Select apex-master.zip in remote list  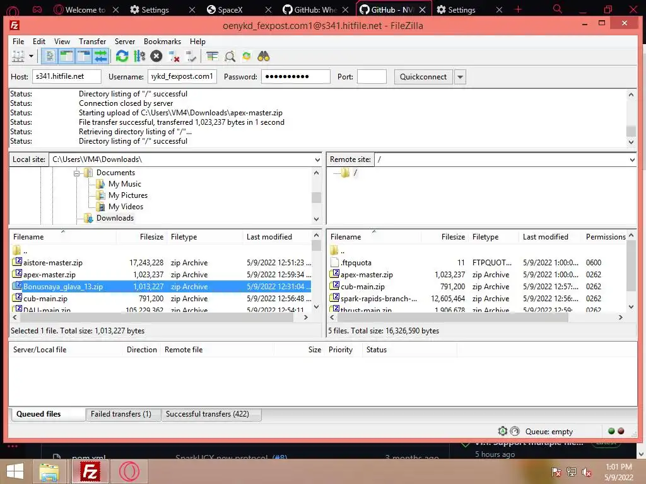(477, 275)
